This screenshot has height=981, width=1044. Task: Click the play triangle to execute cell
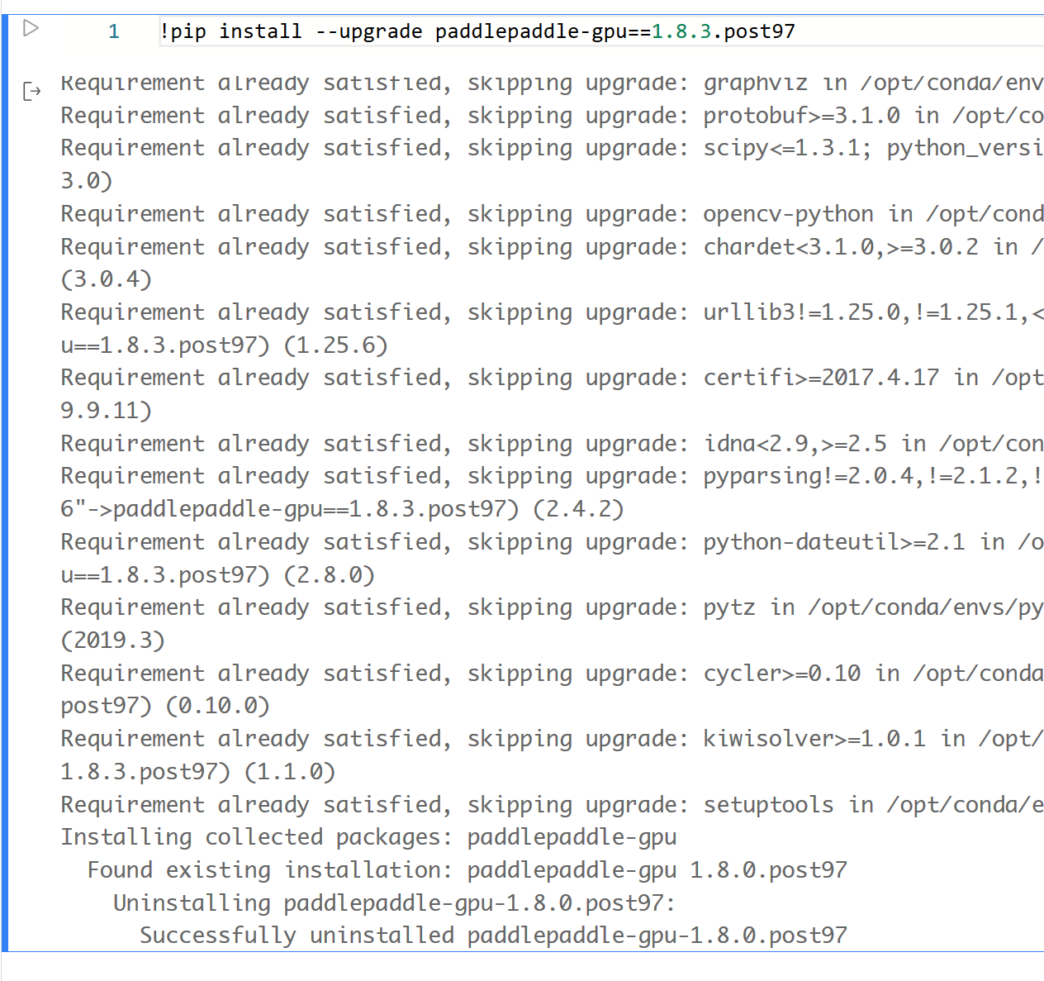tap(30, 27)
